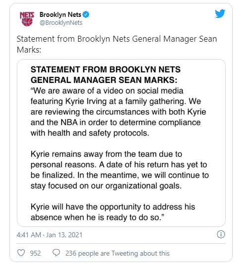Click the paragraph about Kyrie's family gathering

[x=120, y=112]
